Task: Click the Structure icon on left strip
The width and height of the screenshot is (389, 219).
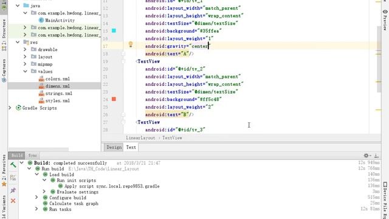Action: coord(4,48)
